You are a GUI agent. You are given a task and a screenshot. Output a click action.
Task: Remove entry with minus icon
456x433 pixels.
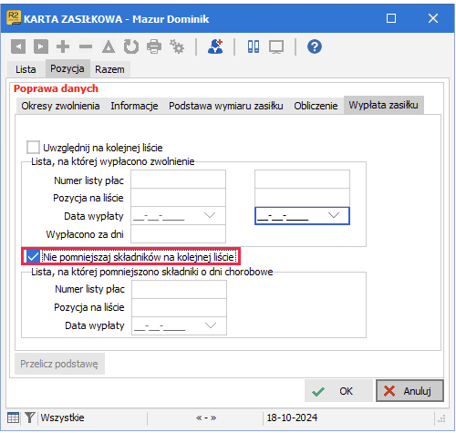coord(86,46)
